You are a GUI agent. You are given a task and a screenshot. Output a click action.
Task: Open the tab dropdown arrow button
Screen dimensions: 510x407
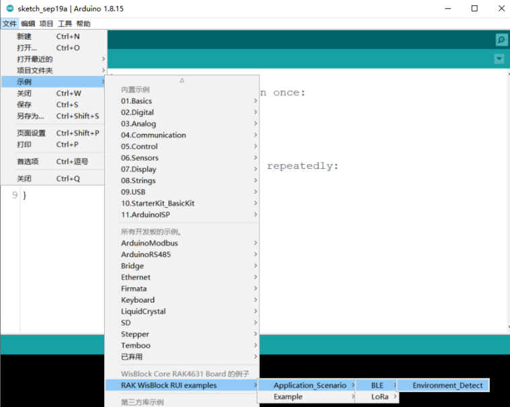click(499, 59)
